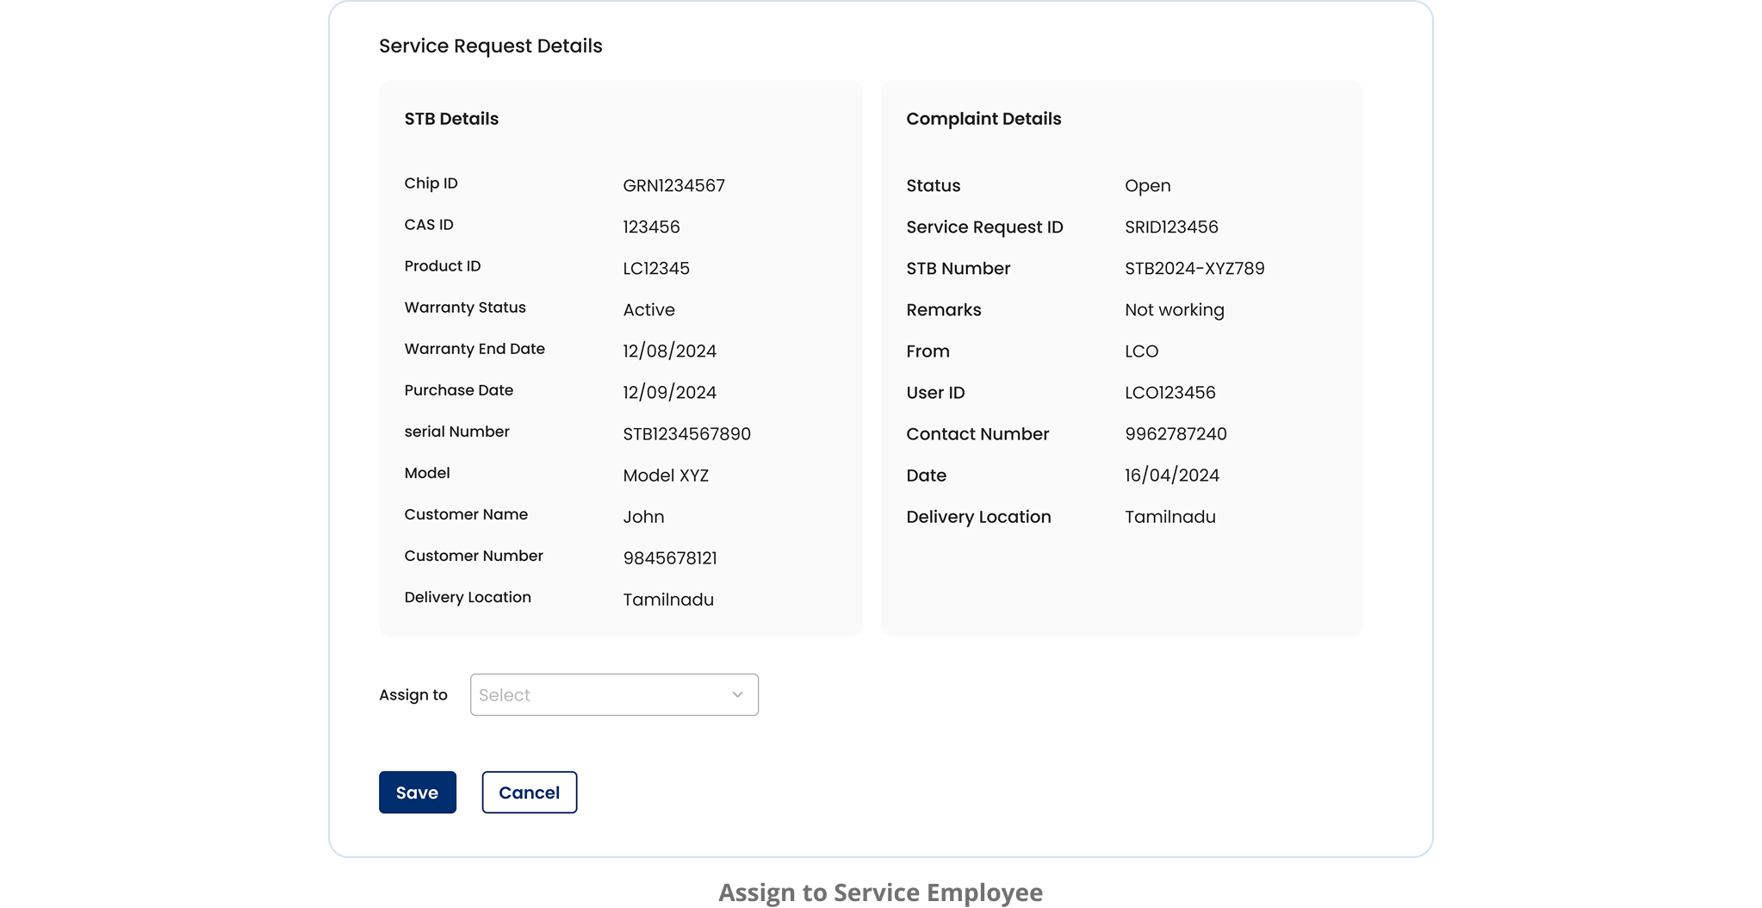Click the Assign to label
The height and width of the screenshot is (908, 1762).
[x=413, y=694]
